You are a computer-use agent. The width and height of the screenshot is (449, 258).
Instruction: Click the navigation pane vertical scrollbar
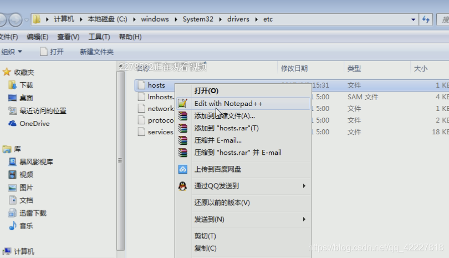120,160
